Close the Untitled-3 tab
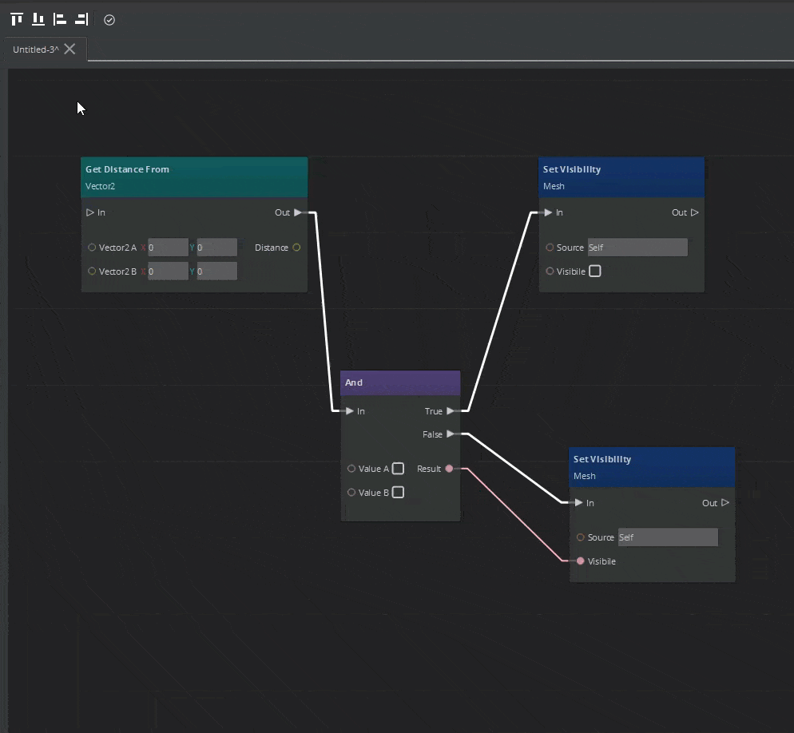The height and width of the screenshot is (733, 794). [x=68, y=48]
